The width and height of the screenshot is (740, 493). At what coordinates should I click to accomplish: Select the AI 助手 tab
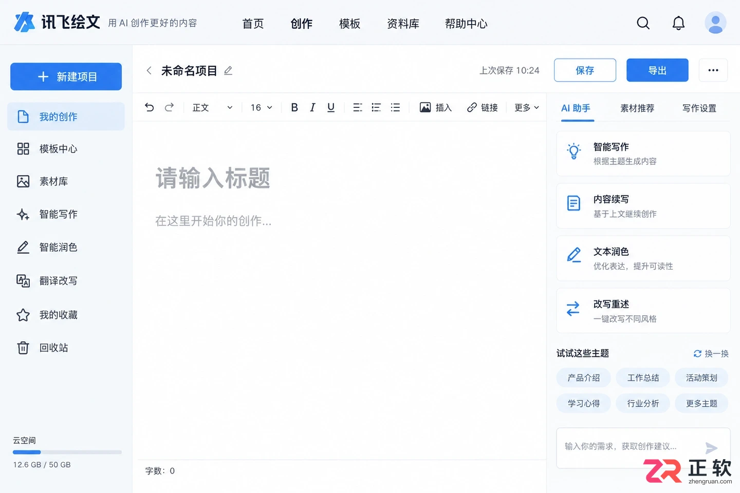[x=576, y=108]
